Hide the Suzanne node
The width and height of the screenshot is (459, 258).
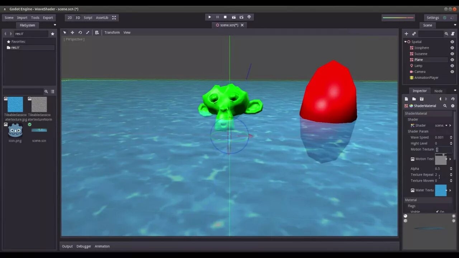[452, 54]
